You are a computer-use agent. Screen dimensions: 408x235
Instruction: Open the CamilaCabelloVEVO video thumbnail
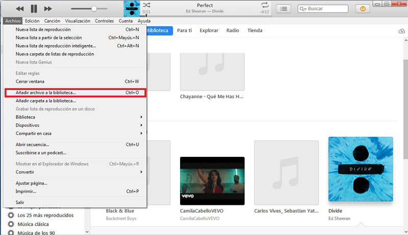(212, 181)
